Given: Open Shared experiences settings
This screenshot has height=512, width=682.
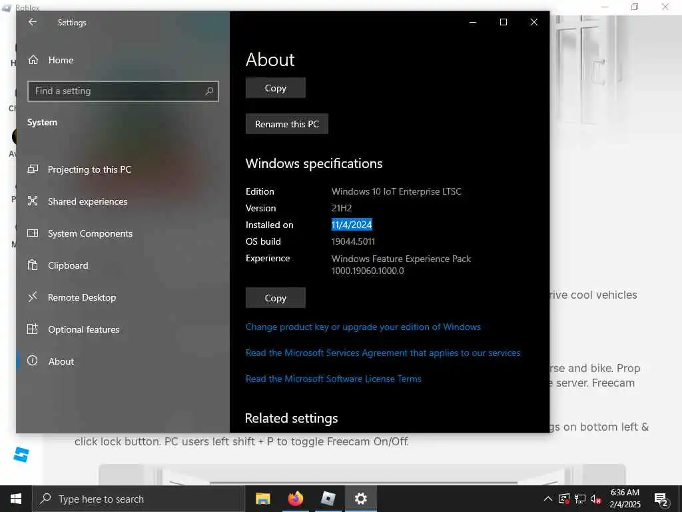Looking at the screenshot, I should click(x=87, y=201).
